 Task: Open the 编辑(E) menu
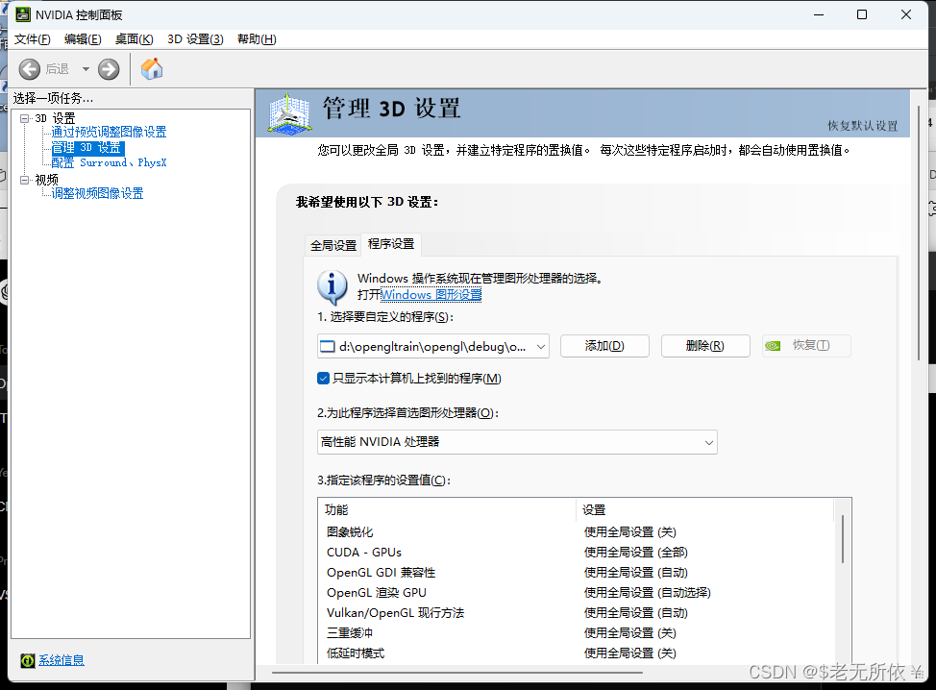[83, 39]
